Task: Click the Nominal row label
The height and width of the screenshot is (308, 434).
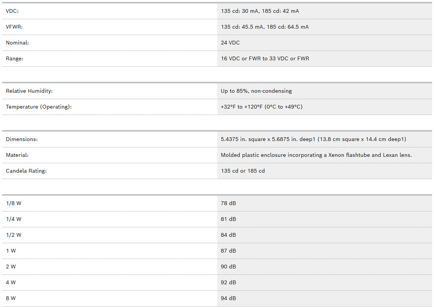Action: pyautogui.click(x=17, y=43)
